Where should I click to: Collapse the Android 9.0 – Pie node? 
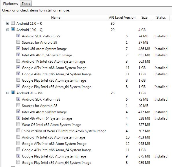8,93
